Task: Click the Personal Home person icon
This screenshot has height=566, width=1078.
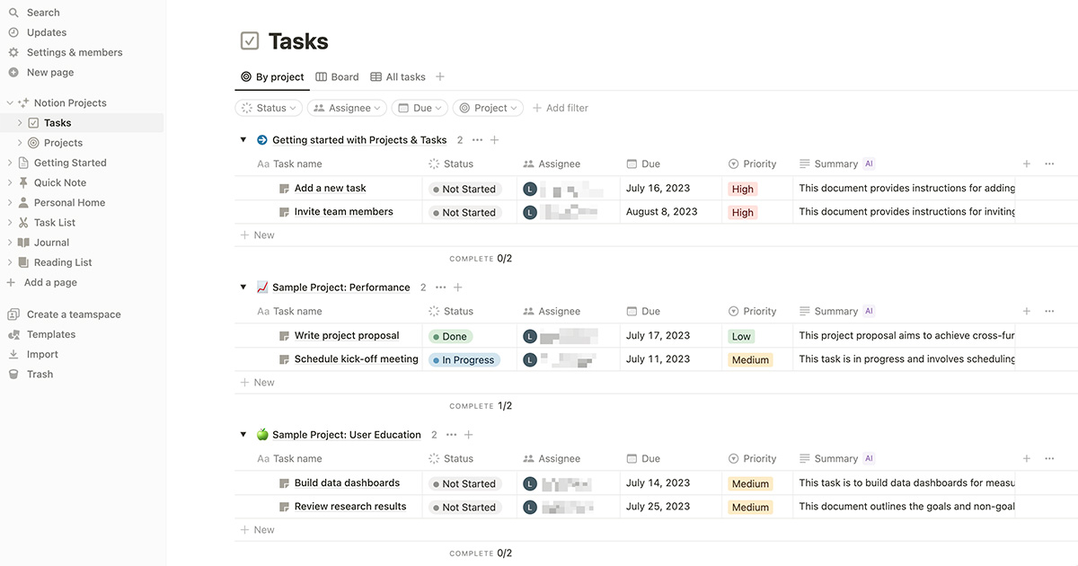Action: (x=23, y=202)
